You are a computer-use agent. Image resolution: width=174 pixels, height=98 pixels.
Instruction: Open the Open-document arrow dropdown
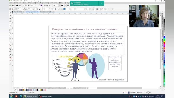(x=15, y=5)
